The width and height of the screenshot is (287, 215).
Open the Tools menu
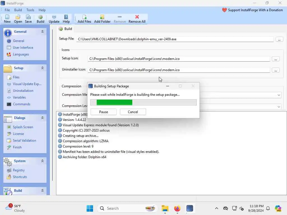pyautogui.click(x=30, y=10)
